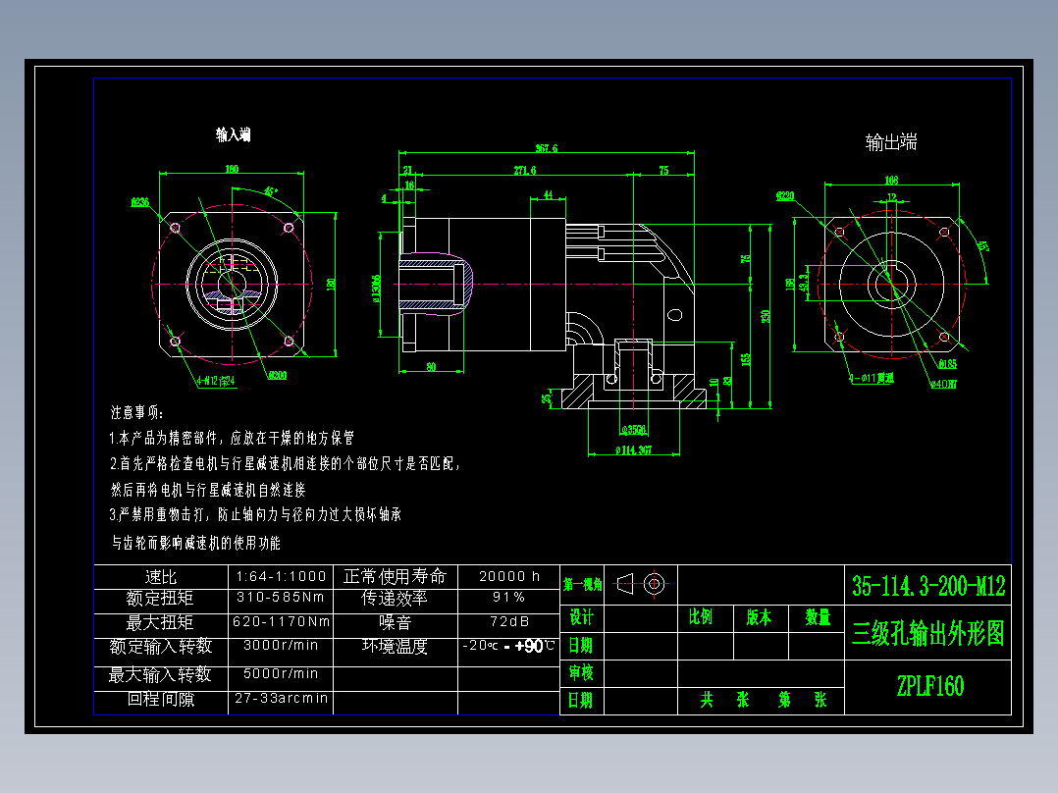
Task: Click the 传递效率 91% efficiency cell
Action: [508, 600]
